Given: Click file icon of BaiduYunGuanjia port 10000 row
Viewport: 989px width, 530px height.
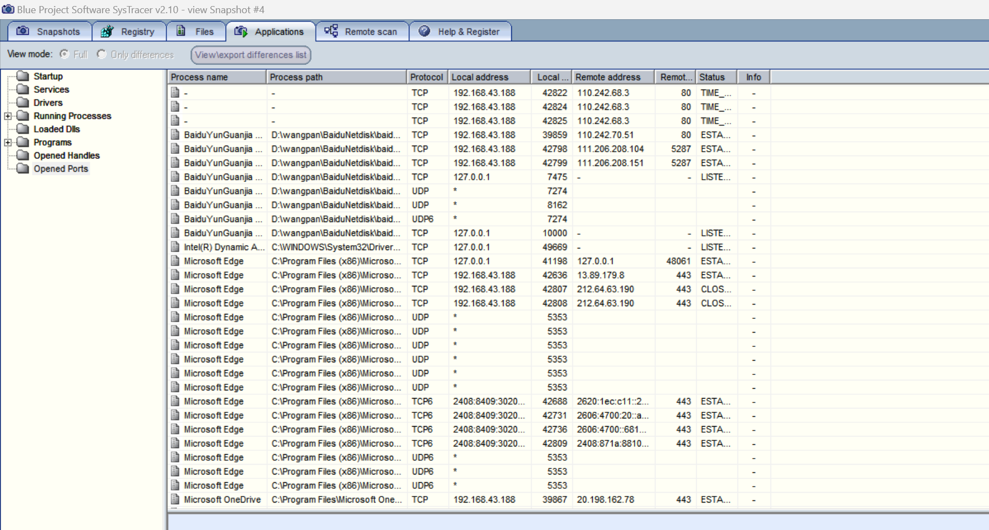Looking at the screenshot, I should 175,233.
